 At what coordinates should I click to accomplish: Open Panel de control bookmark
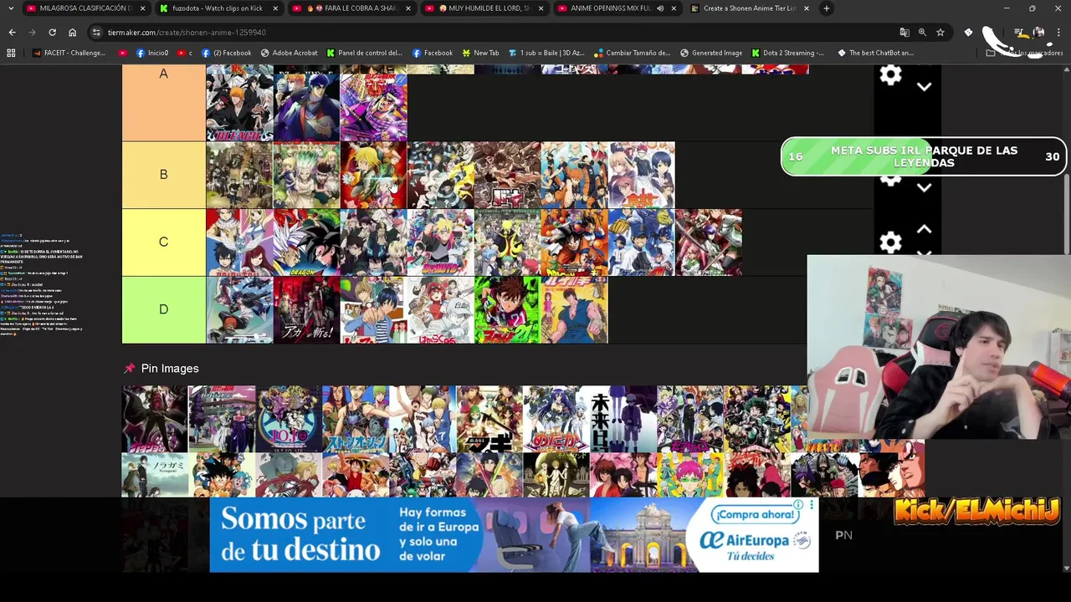pos(364,53)
